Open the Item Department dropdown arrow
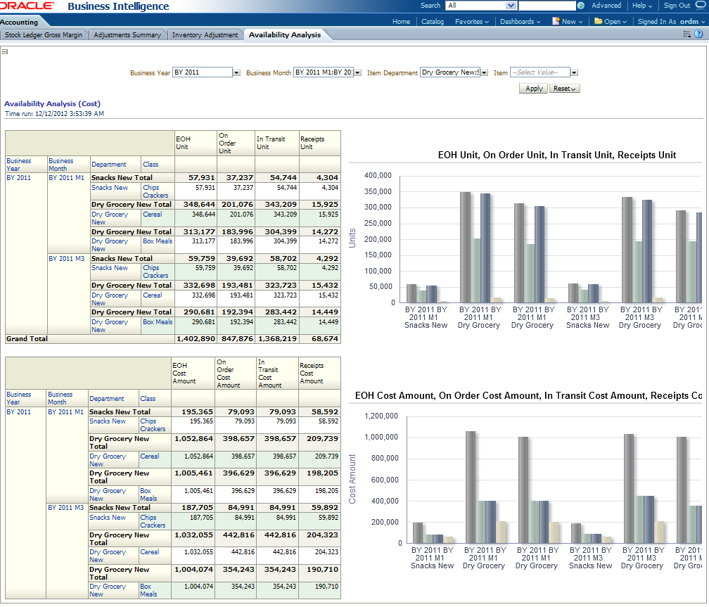 (x=484, y=72)
